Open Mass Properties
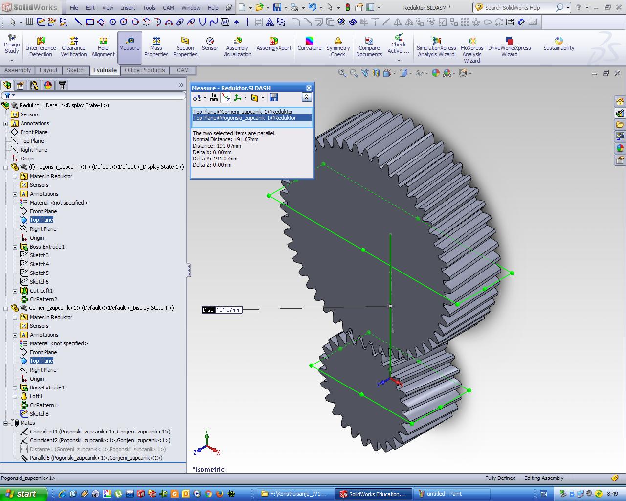This screenshot has height=501, width=626. coord(156,47)
